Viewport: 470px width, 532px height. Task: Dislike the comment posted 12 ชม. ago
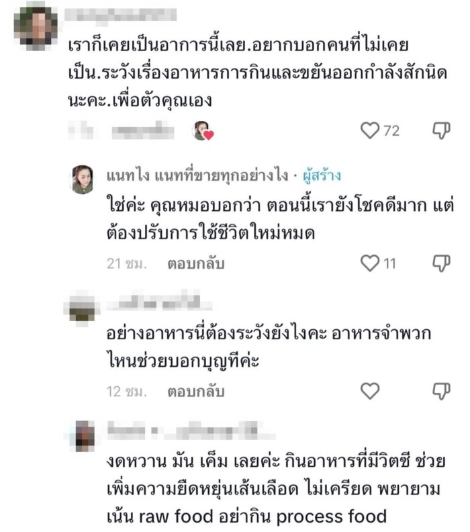(440, 391)
